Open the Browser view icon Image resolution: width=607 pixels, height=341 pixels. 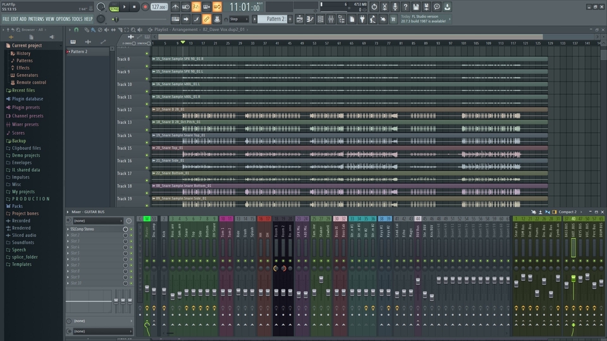341,19
